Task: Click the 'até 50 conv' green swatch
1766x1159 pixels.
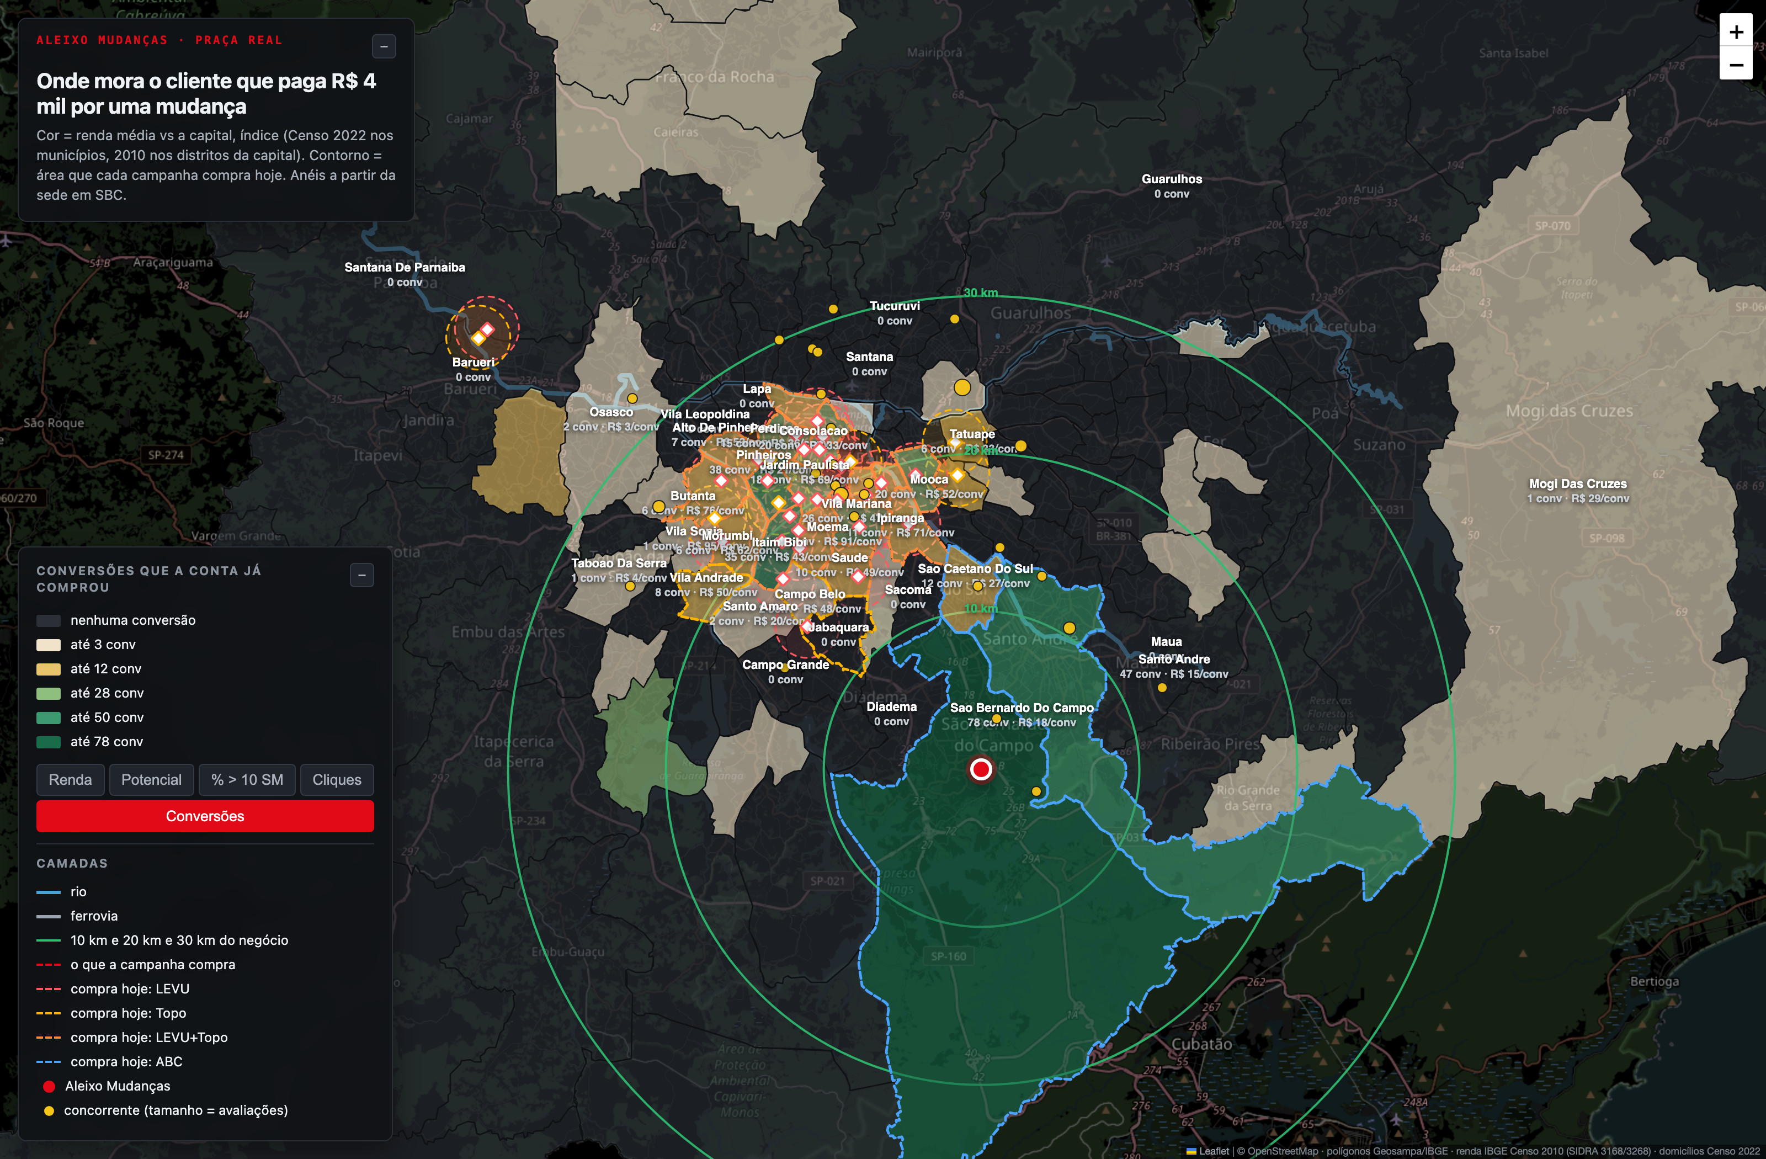Action: click(x=49, y=717)
